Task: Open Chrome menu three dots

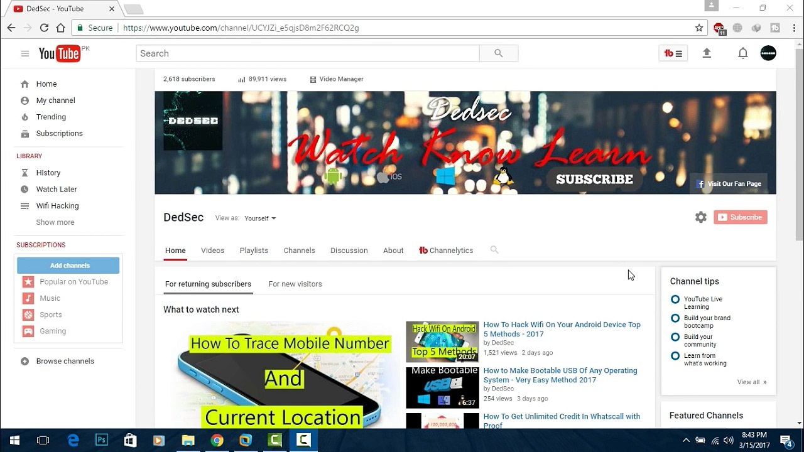Action: [x=793, y=28]
